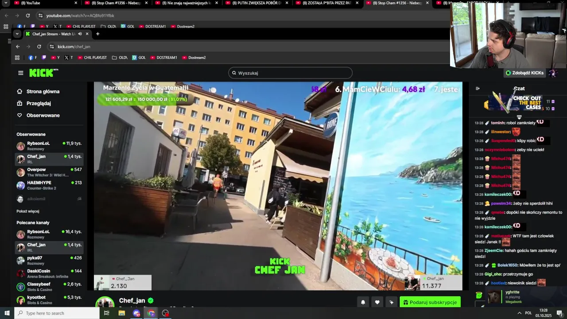Open Classybeef Slots & Casino channel
Image resolution: width=567 pixels, height=319 pixels.
tap(49, 287)
